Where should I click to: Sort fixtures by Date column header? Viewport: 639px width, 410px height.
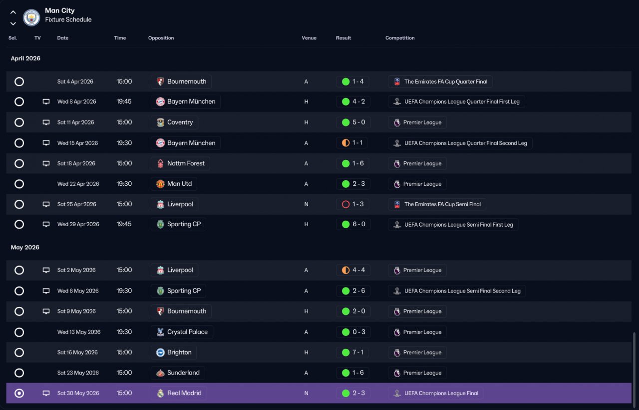(x=63, y=38)
